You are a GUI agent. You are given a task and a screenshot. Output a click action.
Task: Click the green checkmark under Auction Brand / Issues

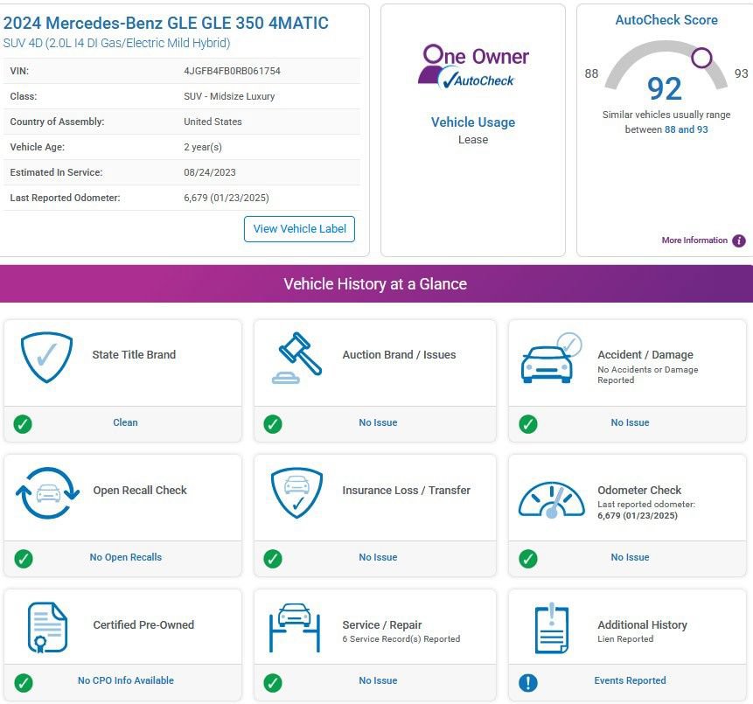pyautogui.click(x=273, y=424)
